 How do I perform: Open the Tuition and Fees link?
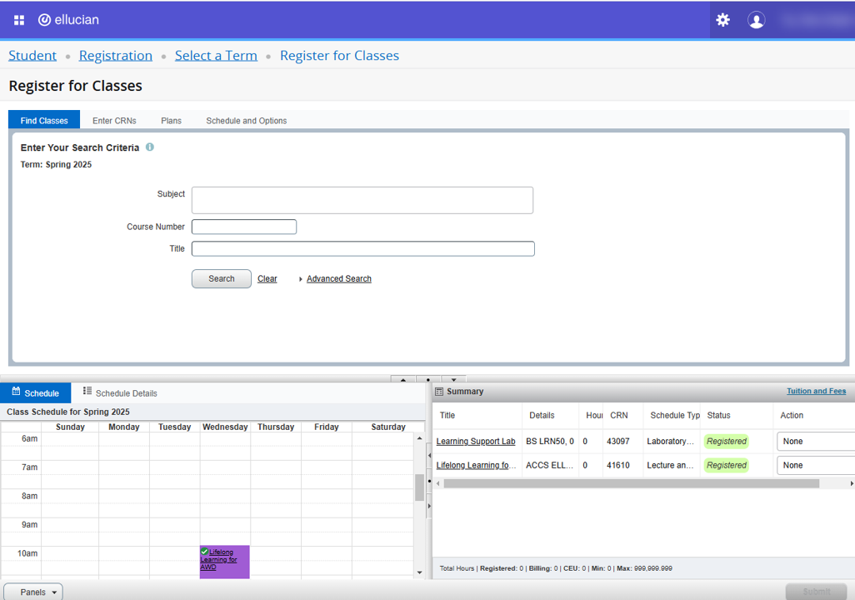[816, 391]
